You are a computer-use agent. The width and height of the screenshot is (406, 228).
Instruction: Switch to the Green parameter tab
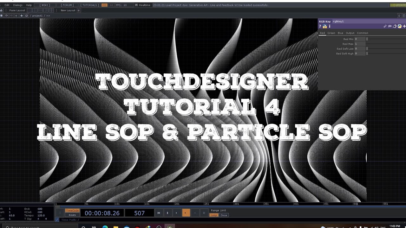[331, 33]
